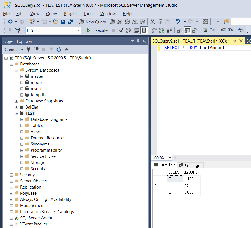Decrease the line indent
This screenshot has width=251, height=228.
[x=223, y=30]
